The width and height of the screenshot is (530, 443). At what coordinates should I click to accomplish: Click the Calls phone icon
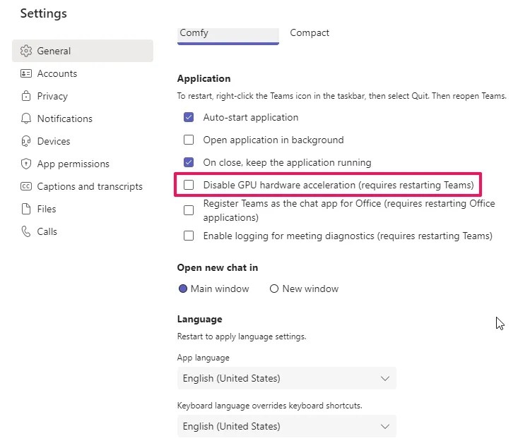[x=26, y=231]
